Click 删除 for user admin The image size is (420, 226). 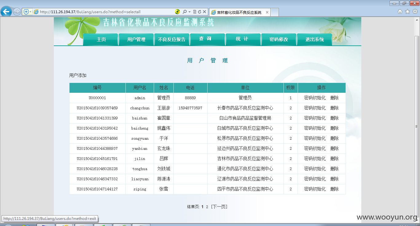(x=335, y=98)
